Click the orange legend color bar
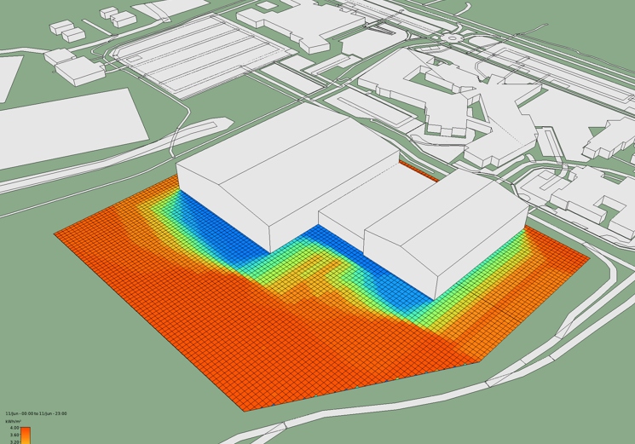The height and width of the screenshot is (444, 635). pos(26,435)
